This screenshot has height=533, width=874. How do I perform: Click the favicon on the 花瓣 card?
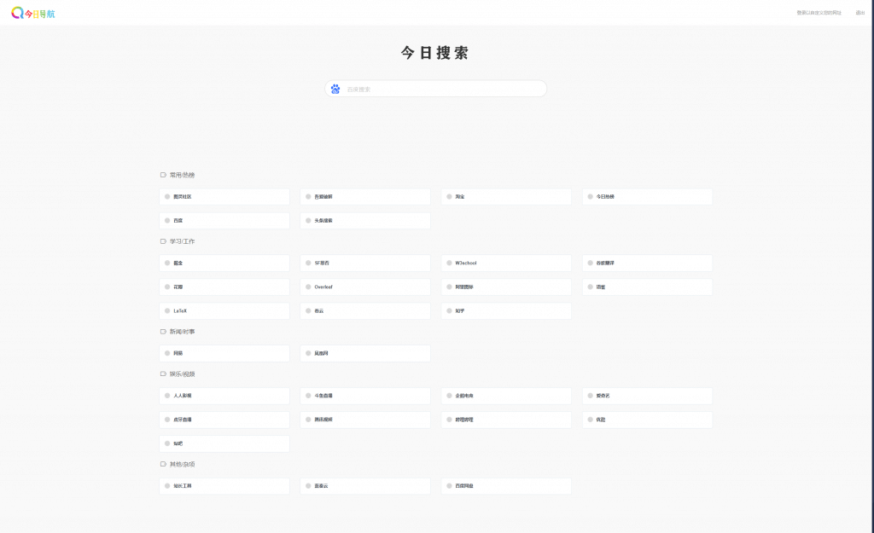(167, 287)
